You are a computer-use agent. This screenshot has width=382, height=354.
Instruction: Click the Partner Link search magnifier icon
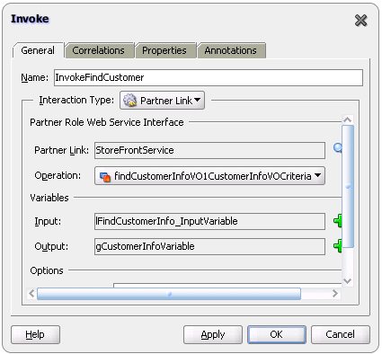coord(338,147)
